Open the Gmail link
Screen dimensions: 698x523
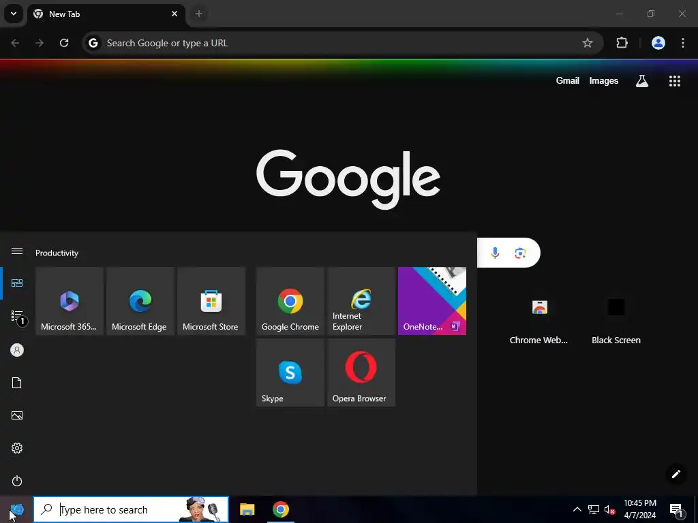pyautogui.click(x=568, y=81)
